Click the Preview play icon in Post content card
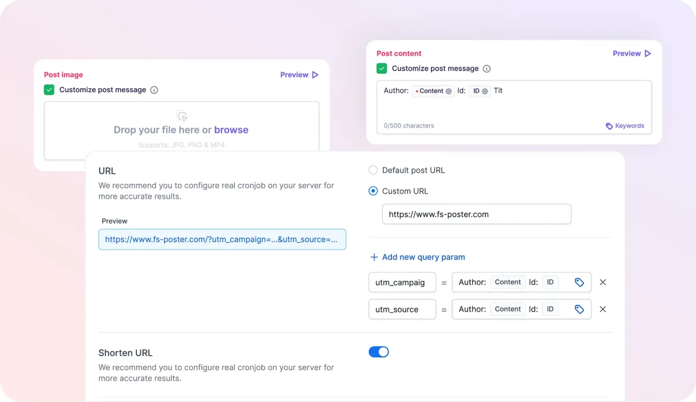Image resolution: width=696 pixels, height=402 pixels. [648, 53]
